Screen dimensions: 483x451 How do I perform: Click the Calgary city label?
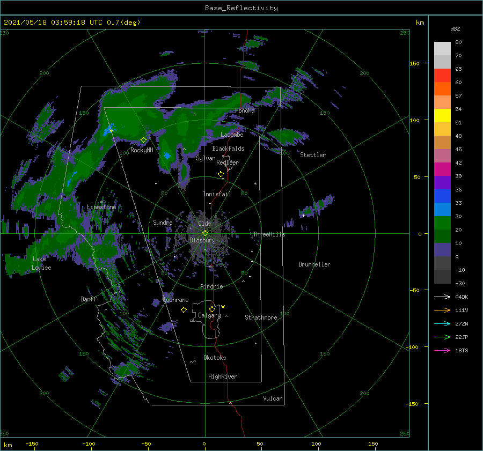click(209, 315)
